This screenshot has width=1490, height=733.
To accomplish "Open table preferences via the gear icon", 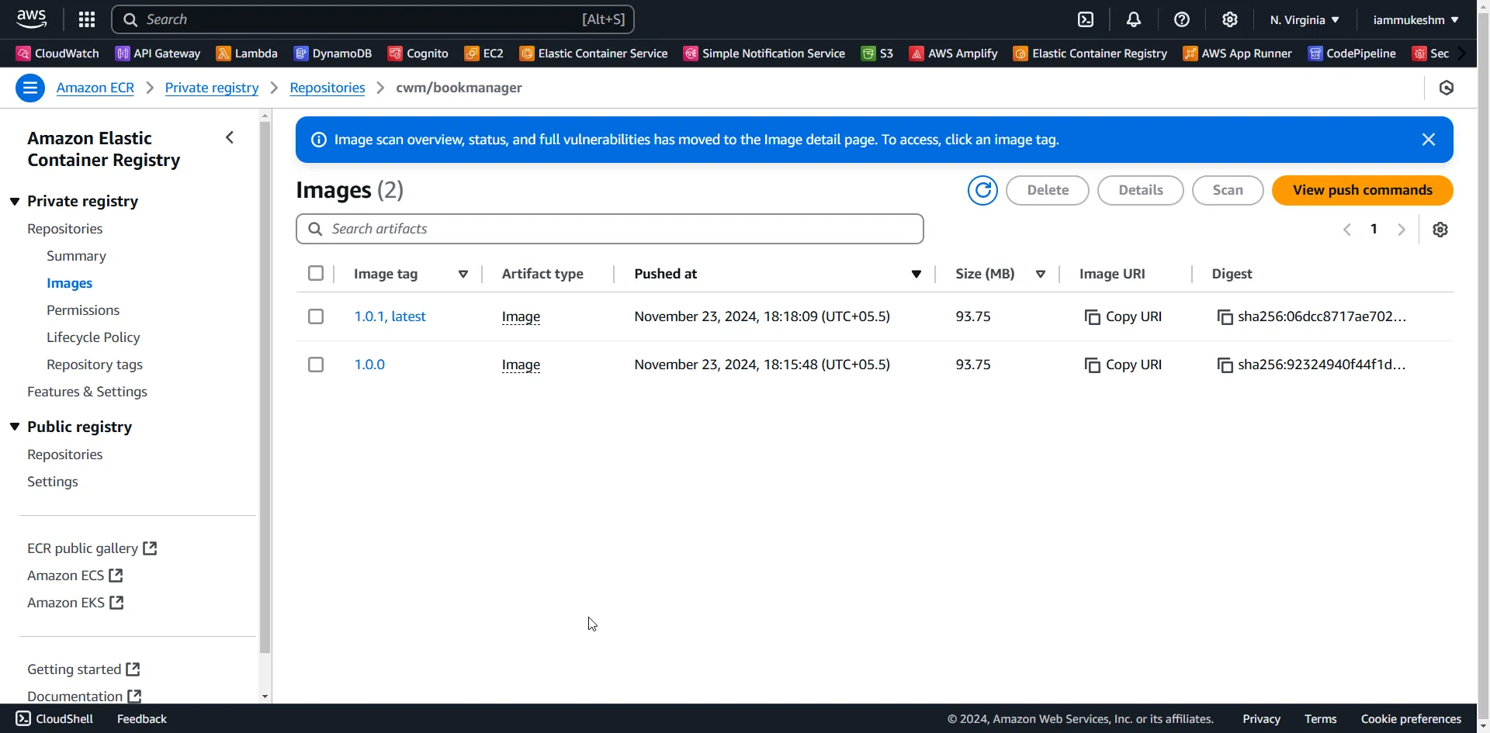I will click(1440, 229).
